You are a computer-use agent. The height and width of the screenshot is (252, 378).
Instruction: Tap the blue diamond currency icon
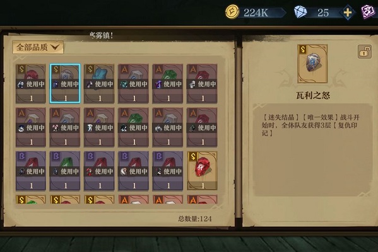[300, 12]
